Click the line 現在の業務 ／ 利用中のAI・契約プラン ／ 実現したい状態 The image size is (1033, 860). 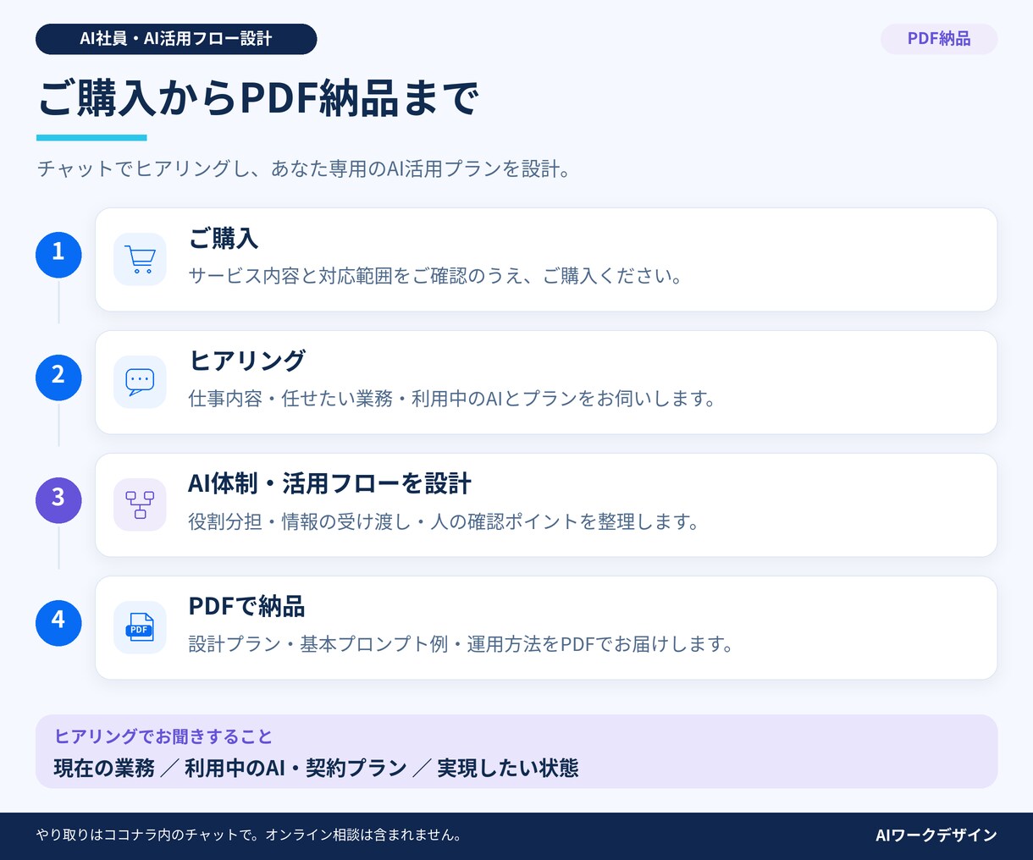pyautogui.click(x=316, y=768)
